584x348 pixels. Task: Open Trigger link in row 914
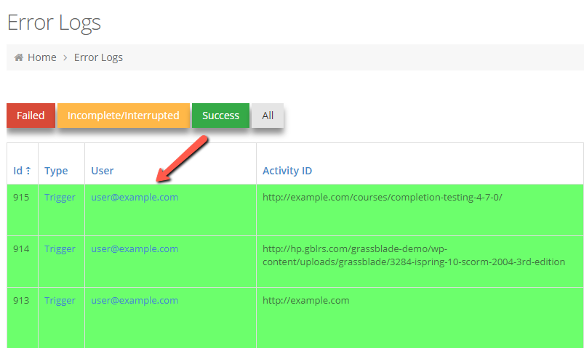pyautogui.click(x=60, y=249)
